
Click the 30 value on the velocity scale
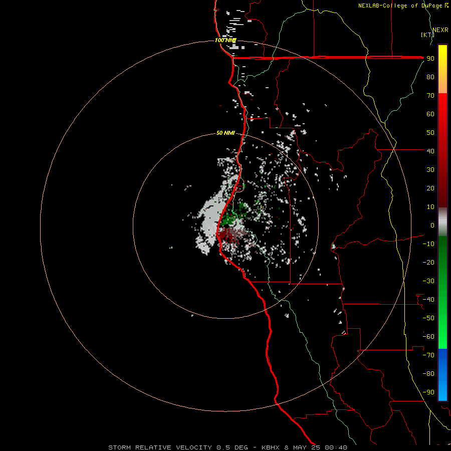[430, 170]
